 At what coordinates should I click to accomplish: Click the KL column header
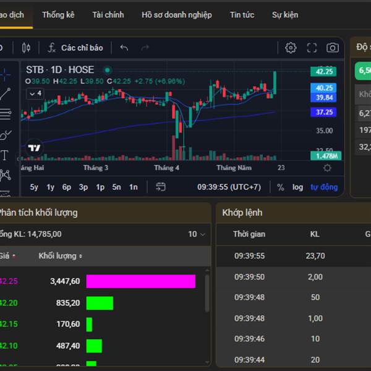(315, 234)
